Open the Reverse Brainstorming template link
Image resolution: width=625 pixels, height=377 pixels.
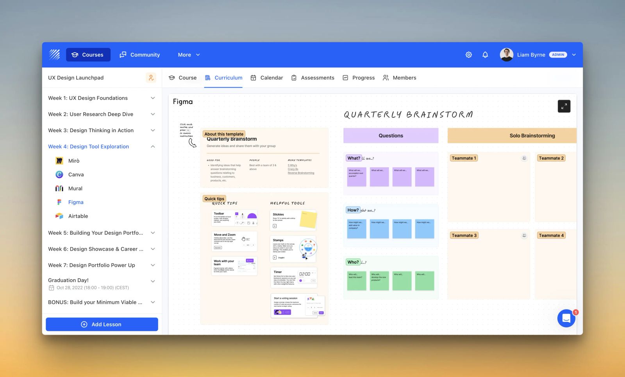coord(301,173)
